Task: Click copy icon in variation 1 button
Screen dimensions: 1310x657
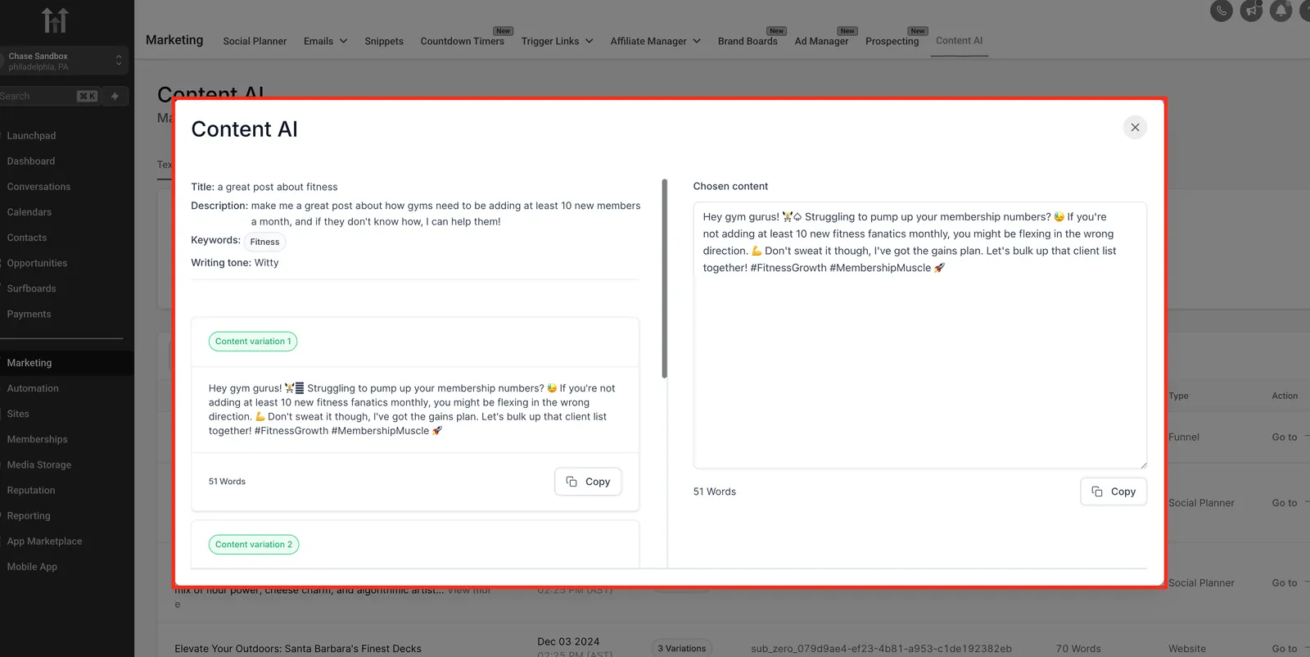Action: [571, 482]
